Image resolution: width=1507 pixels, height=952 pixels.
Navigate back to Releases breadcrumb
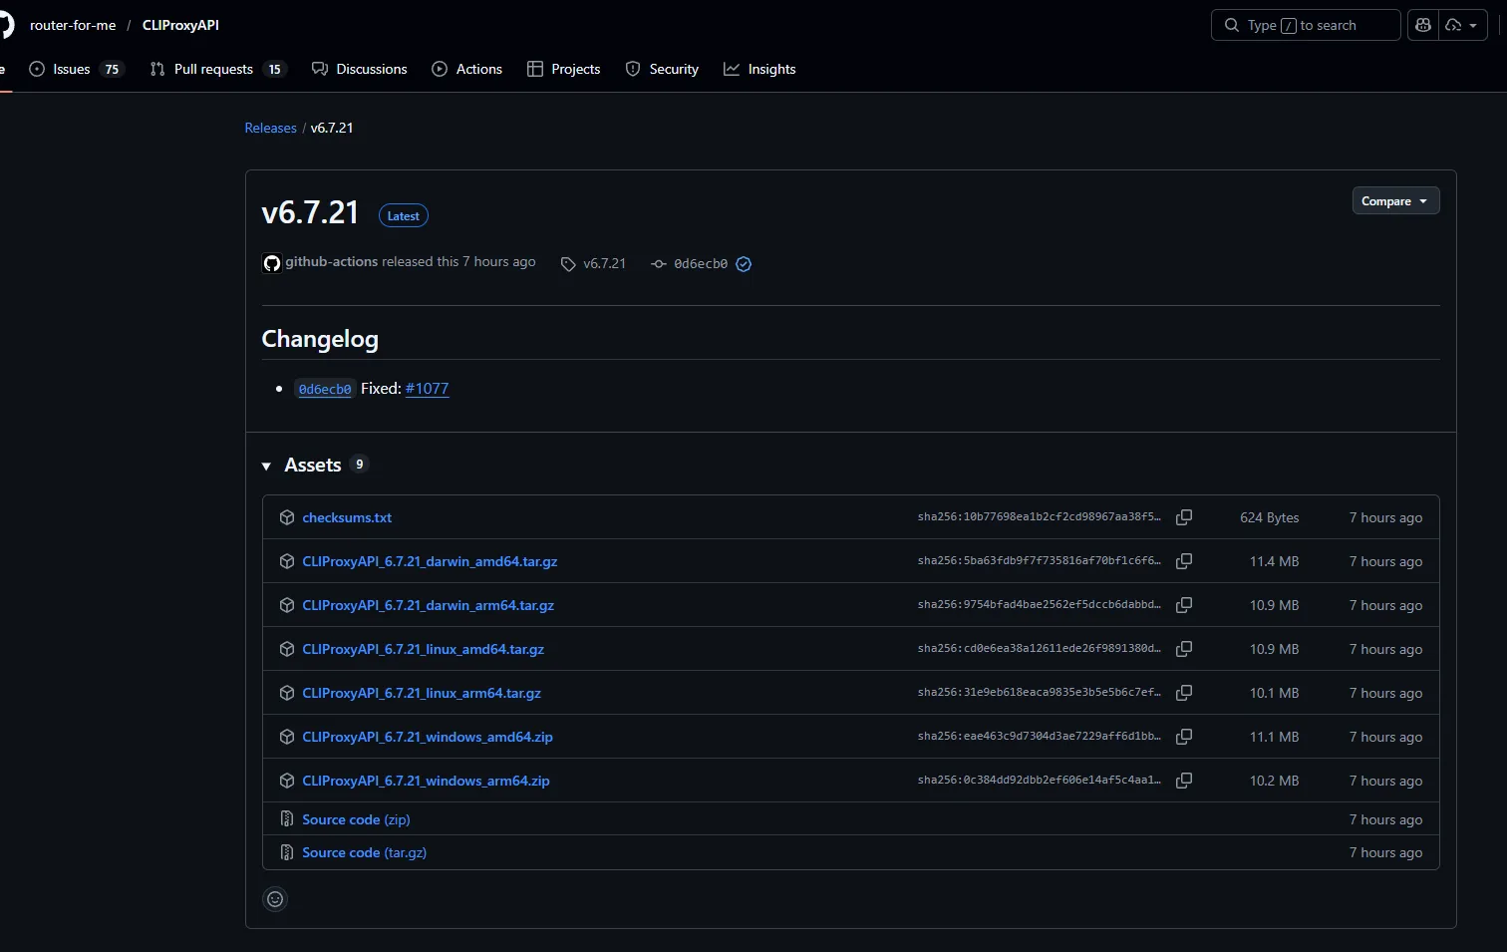pos(270,128)
